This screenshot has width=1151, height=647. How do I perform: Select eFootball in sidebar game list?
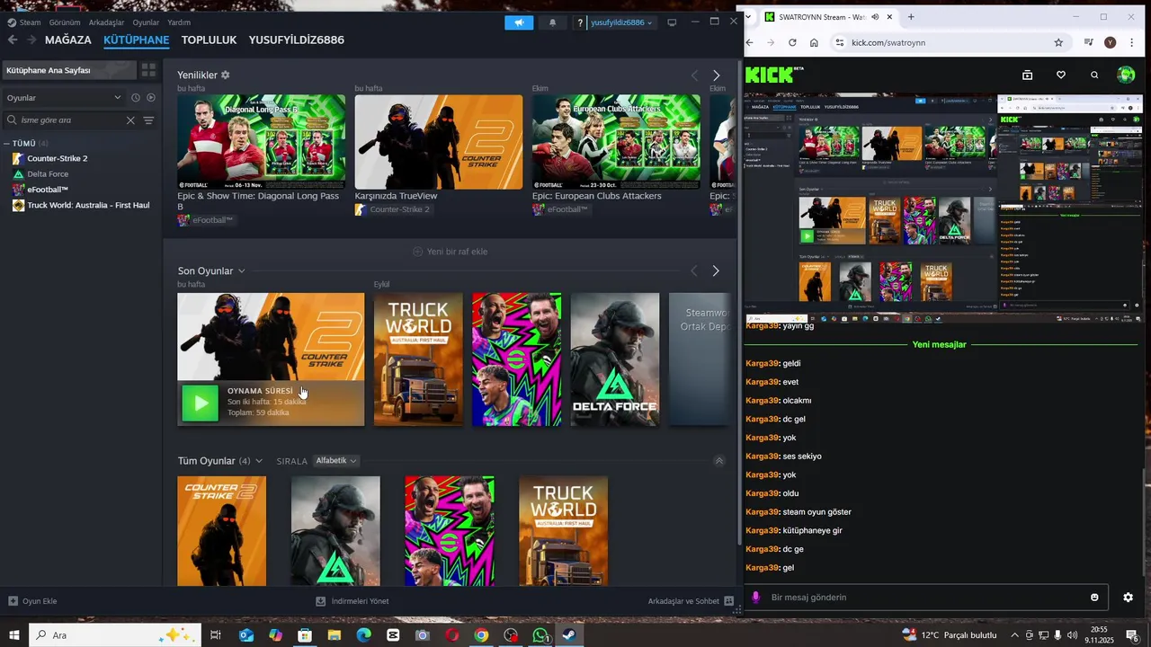48,190
